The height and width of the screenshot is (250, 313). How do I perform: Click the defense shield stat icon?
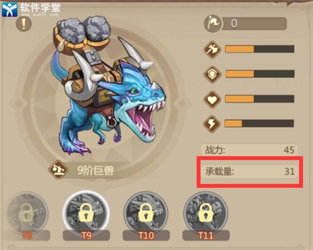(212, 74)
